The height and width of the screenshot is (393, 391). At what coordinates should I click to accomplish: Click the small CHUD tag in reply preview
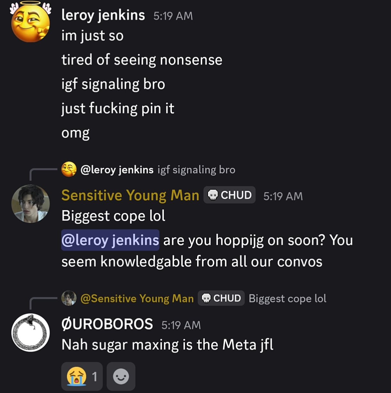click(x=221, y=298)
